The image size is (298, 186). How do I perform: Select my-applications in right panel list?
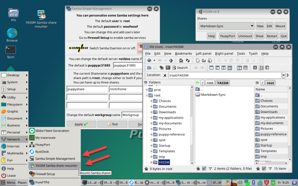pos(270,117)
